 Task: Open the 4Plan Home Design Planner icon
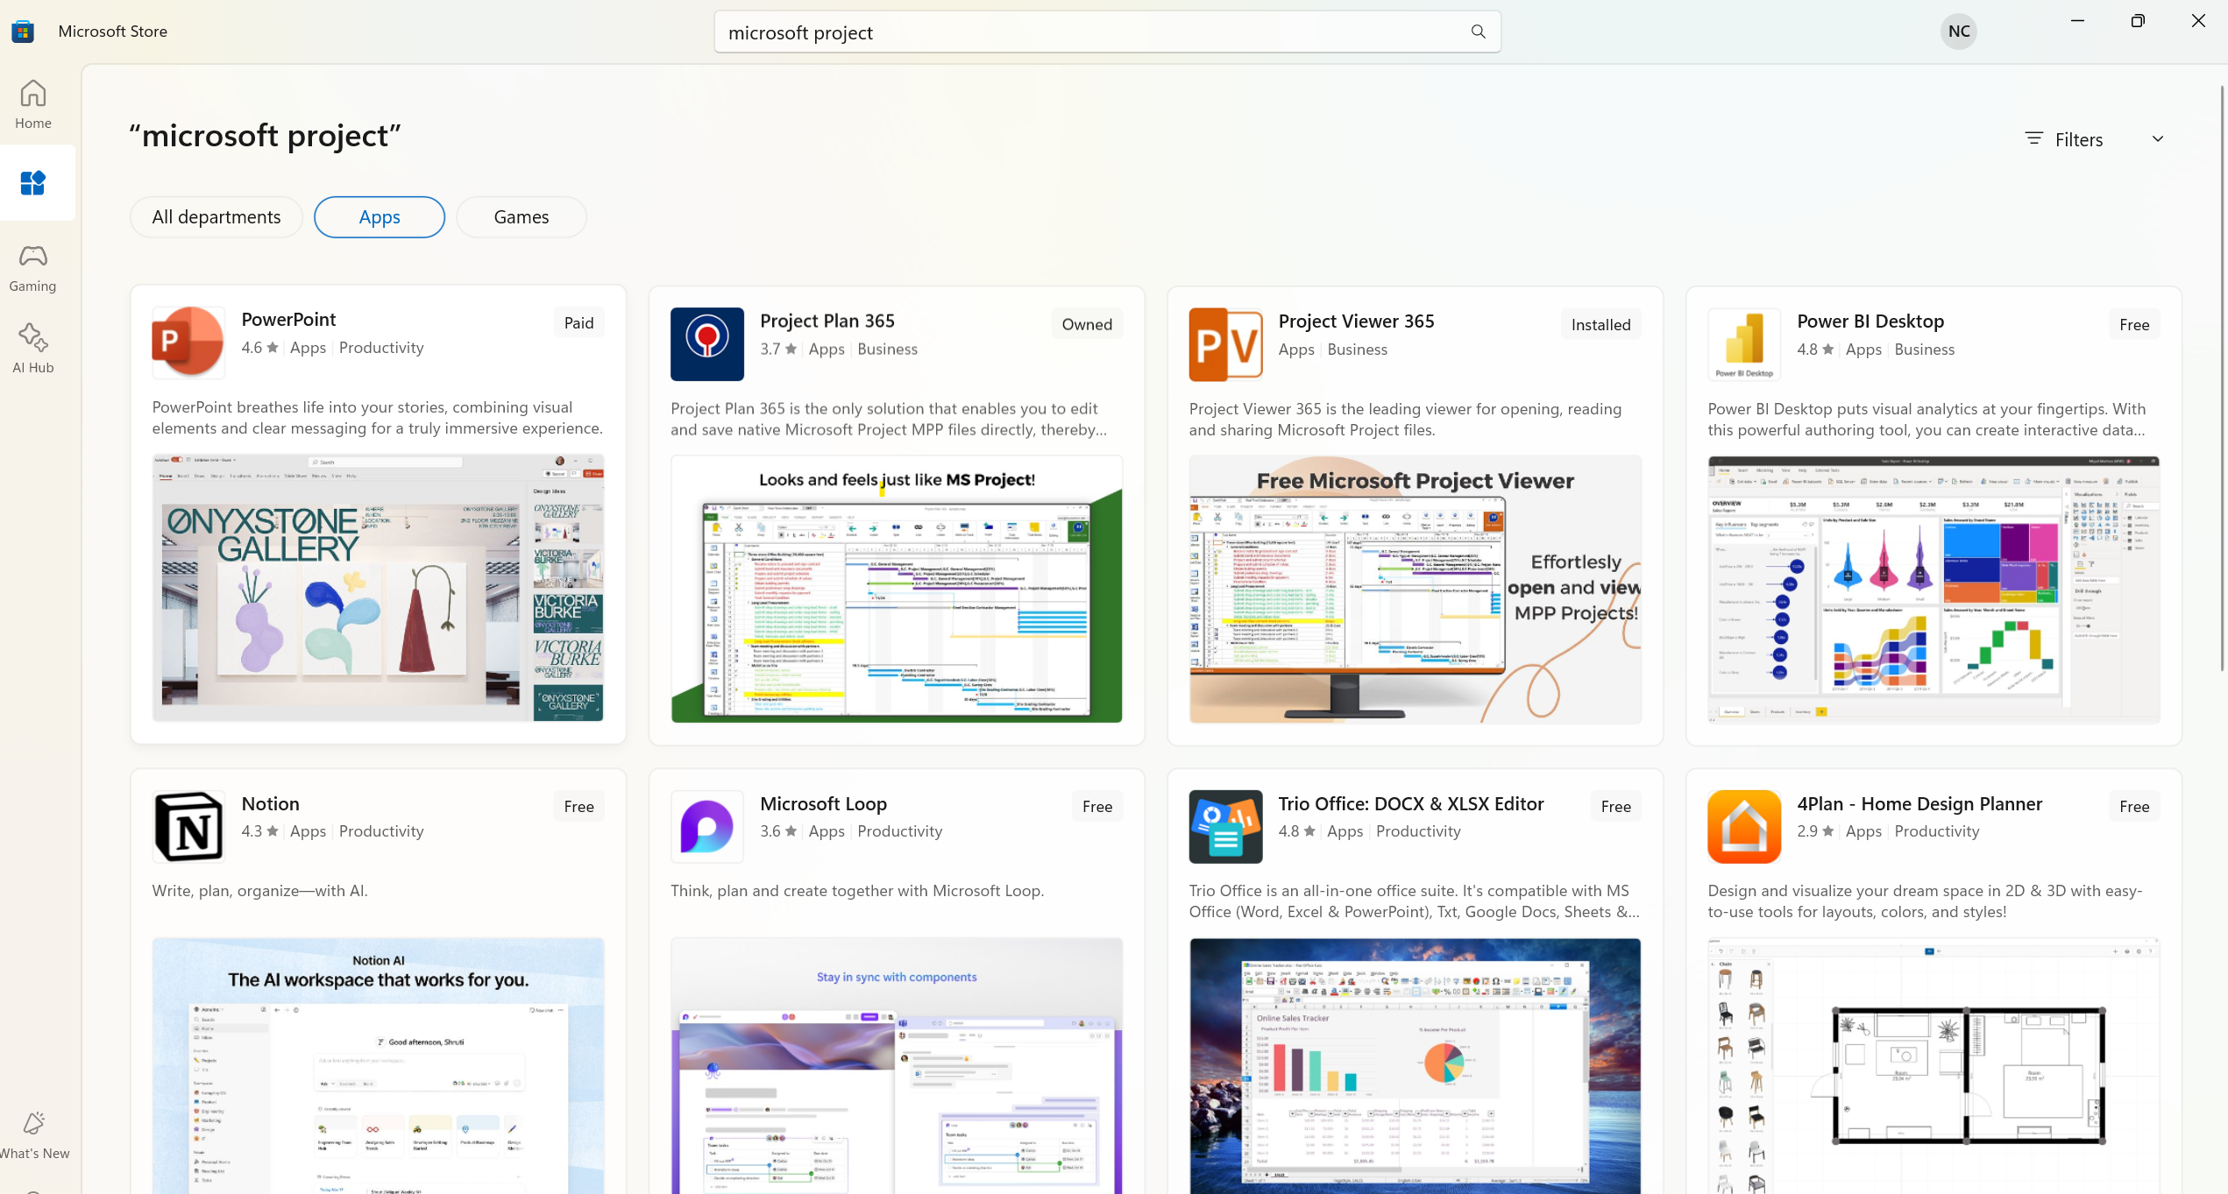click(1744, 827)
